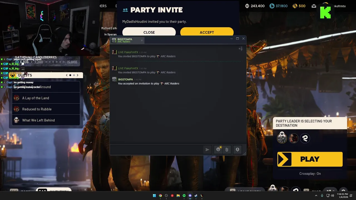Open the quest A Lay of the Land
Image resolution: width=356 pixels, height=200 pixels.
click(x=46, y=98)
